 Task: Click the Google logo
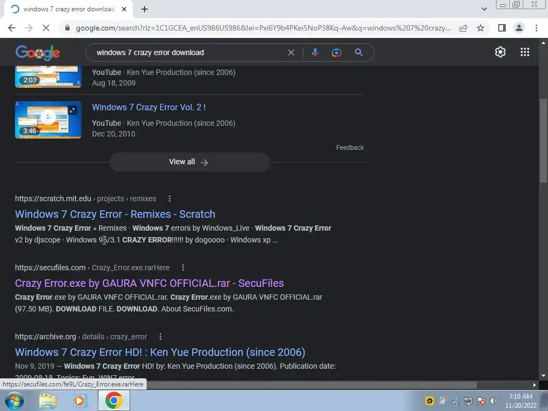point(38,52)
